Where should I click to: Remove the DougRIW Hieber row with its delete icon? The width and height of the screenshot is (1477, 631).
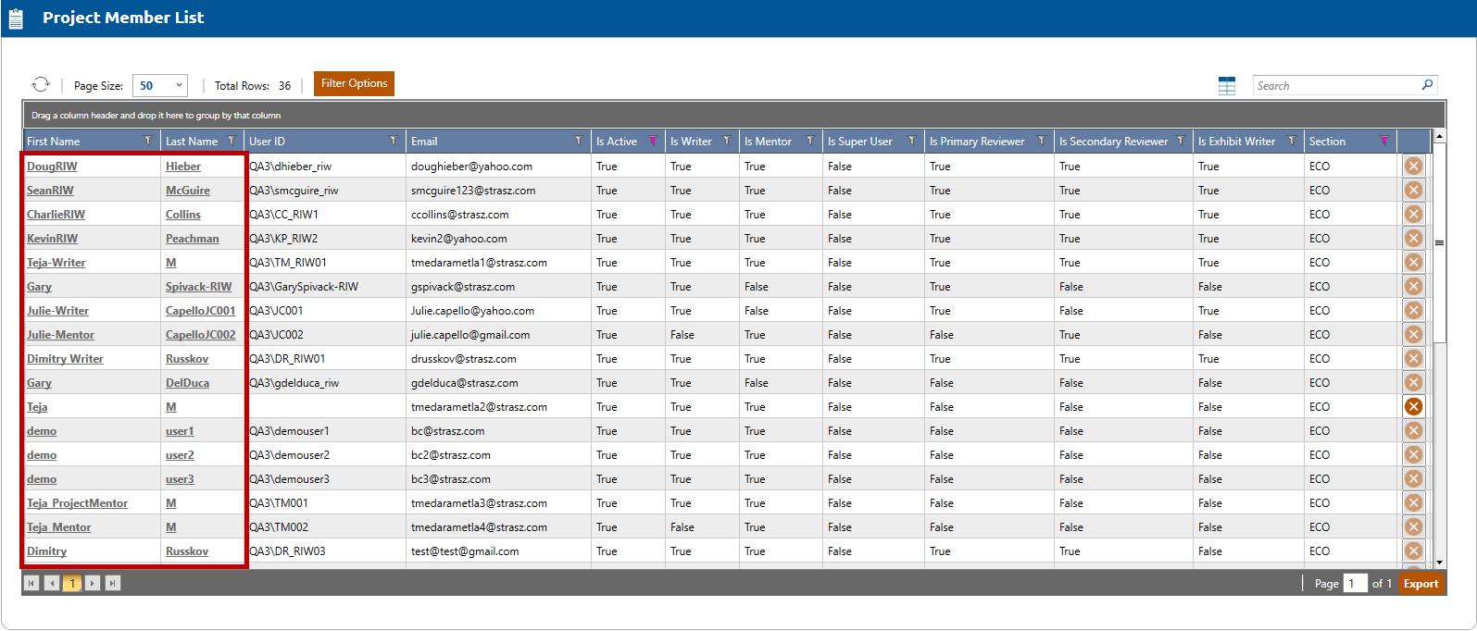click(1413, 167)
